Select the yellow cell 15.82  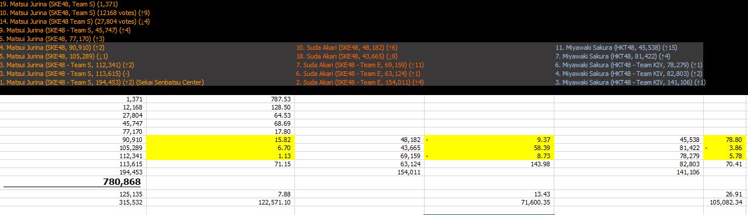220,140
